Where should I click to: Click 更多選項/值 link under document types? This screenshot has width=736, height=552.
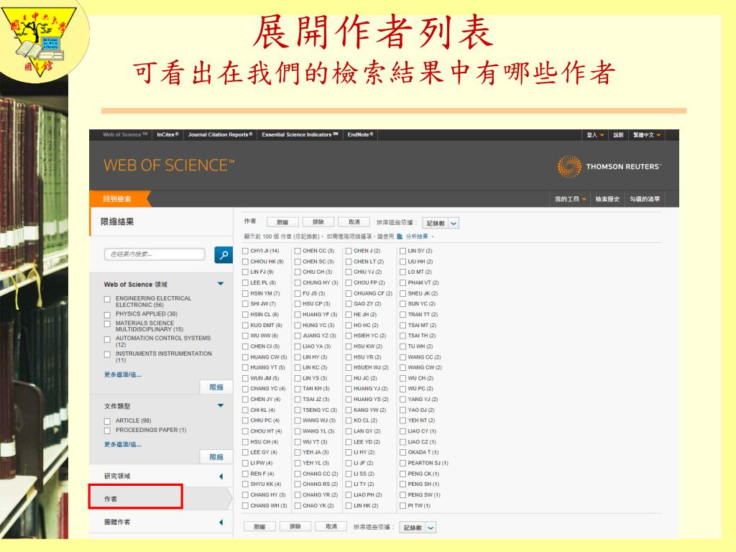[x=122, y=444]
